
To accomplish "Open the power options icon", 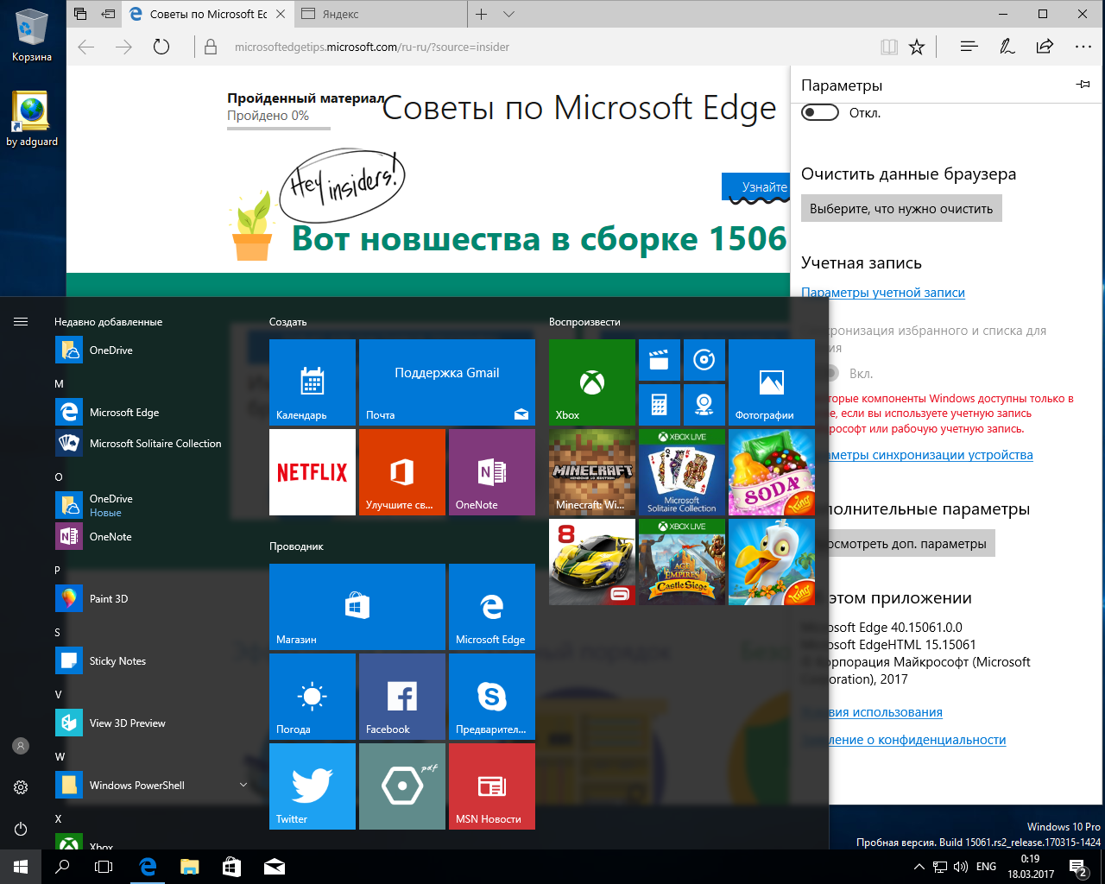I will pos(21,829).
